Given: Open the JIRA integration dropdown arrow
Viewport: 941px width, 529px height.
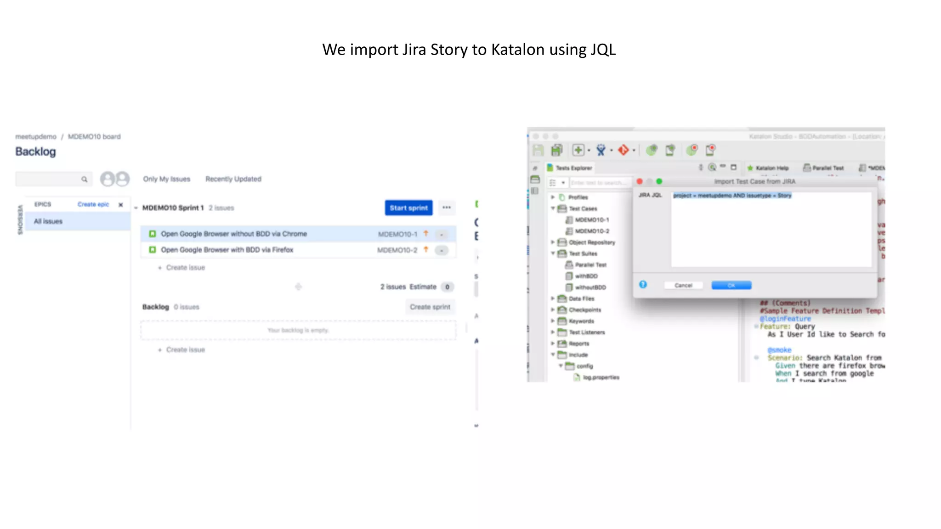Looking at the screenshot, I should point(612,151).
